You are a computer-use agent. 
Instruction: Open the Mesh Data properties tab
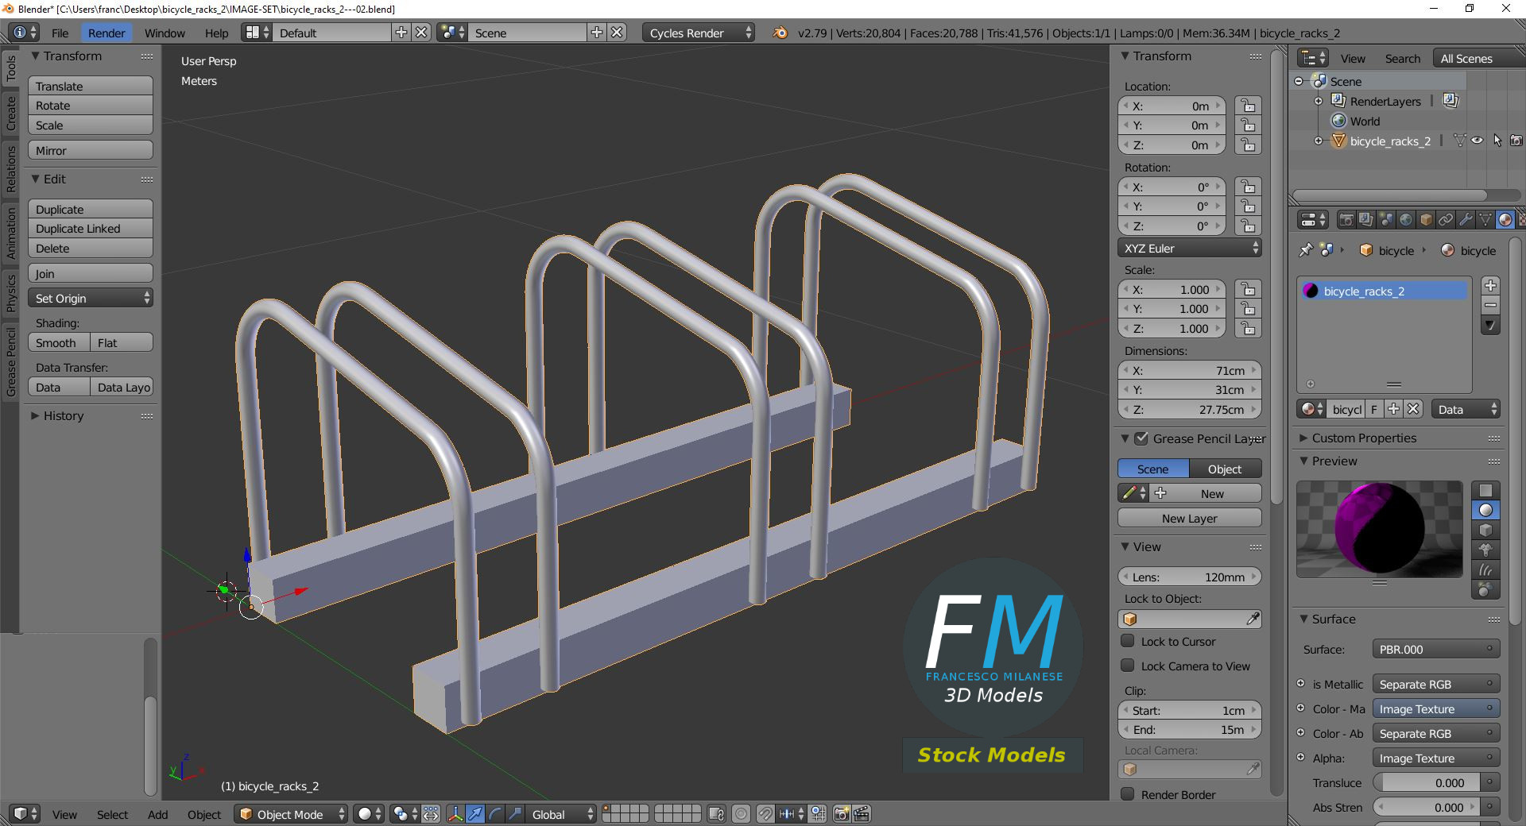tap(1485, 220)
